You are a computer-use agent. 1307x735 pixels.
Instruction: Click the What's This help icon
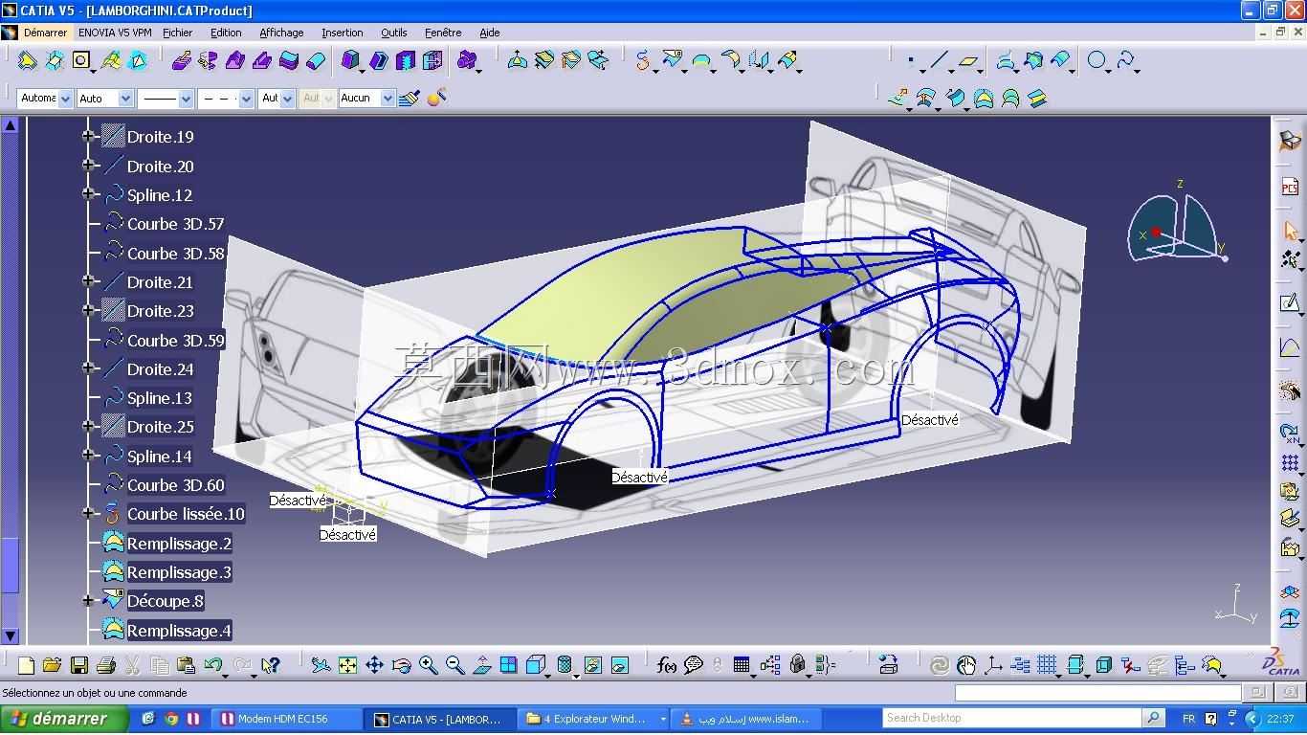270,665
